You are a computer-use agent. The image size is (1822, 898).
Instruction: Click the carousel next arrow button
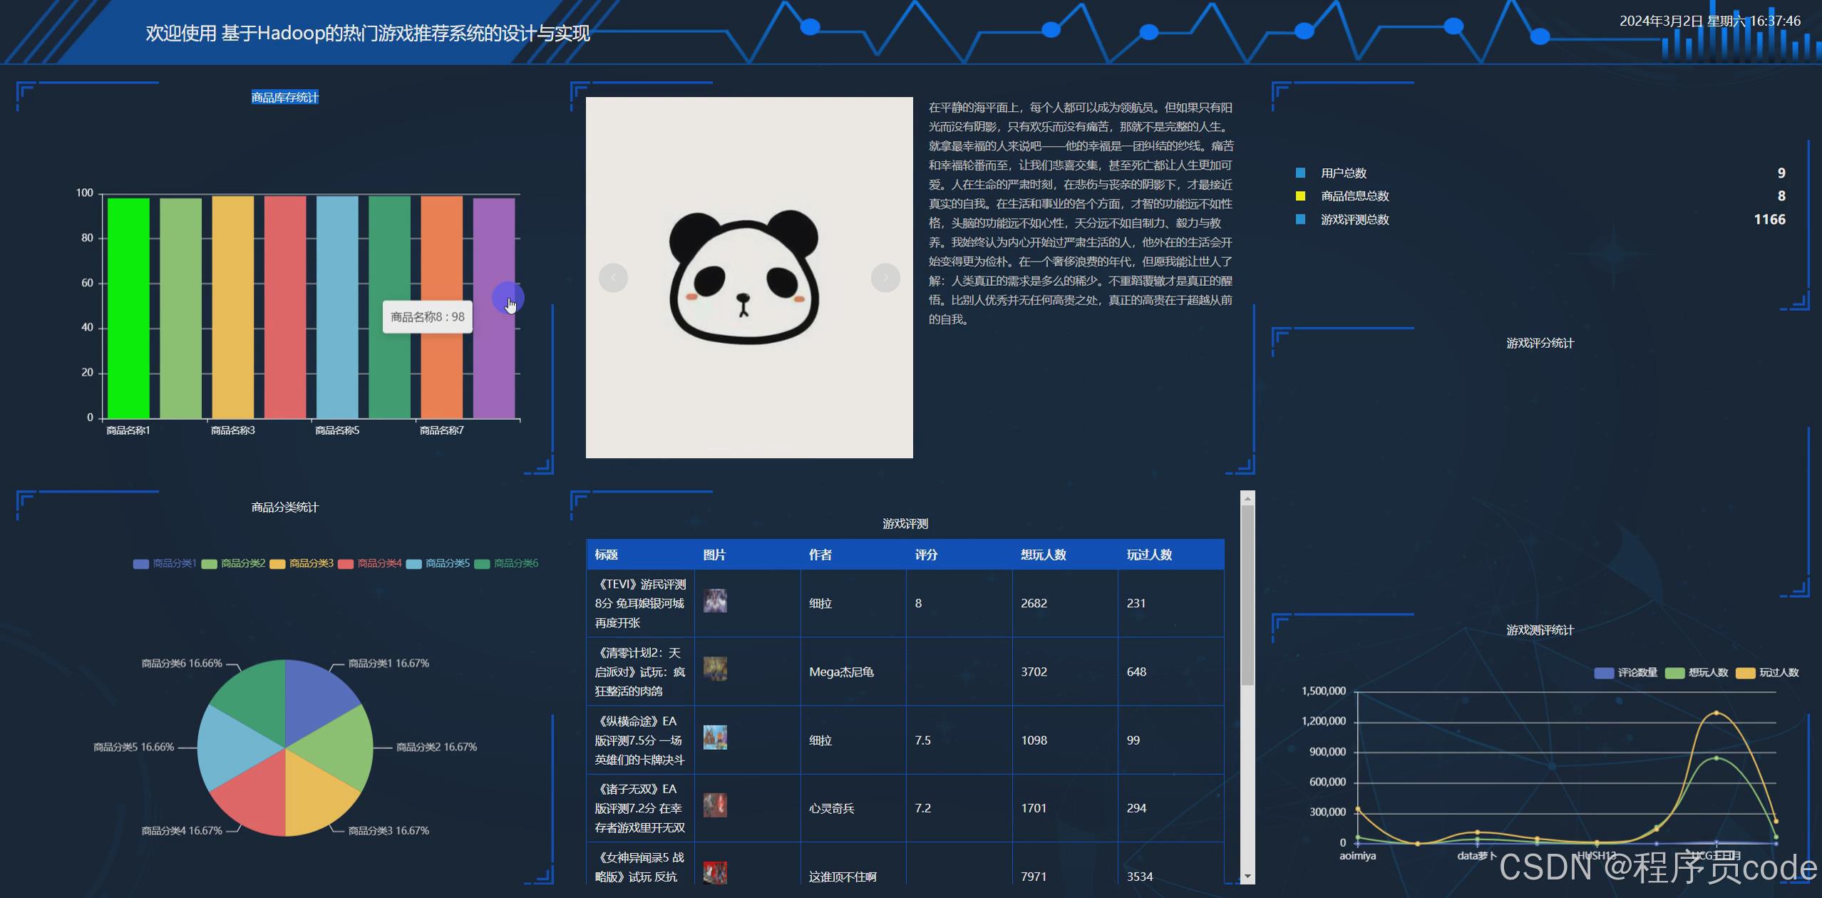click(x=885, y=278)
